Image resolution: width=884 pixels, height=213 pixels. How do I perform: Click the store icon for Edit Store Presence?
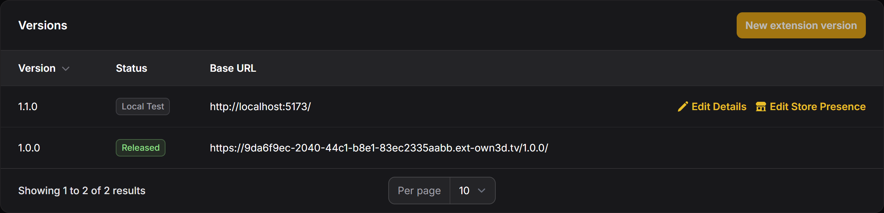click(x=761, y=106)
